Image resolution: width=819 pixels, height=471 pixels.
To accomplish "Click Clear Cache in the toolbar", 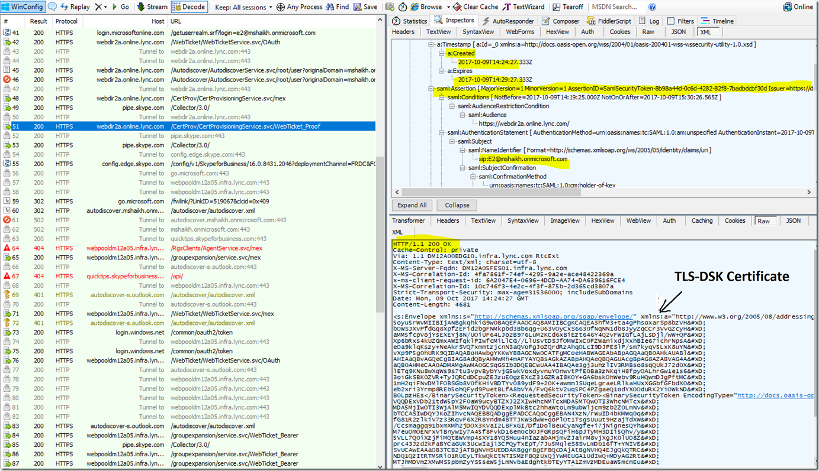I will [476, 7].
